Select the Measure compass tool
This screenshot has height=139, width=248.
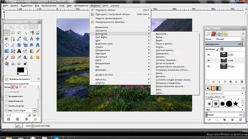[x=31, y=39]
